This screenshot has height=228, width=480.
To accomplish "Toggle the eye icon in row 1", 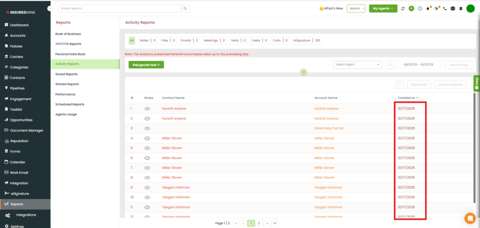I will tap(147, 109).
